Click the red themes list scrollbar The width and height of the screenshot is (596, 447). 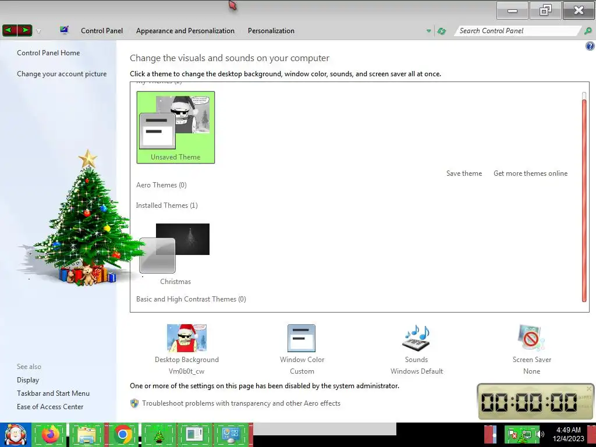click(x=584, y=200)
